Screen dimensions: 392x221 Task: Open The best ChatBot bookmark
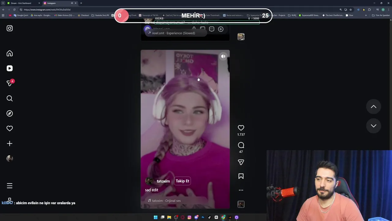click(333, 15)
